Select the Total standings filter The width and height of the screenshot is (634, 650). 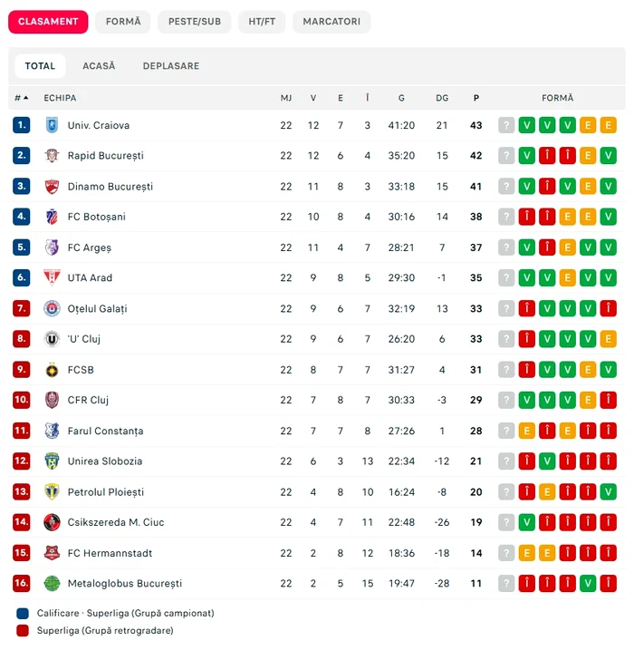(x=40, y=66)
